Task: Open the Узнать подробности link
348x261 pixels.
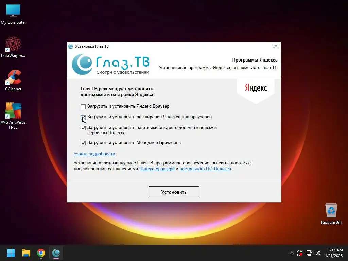Action: tap(94, 154)
